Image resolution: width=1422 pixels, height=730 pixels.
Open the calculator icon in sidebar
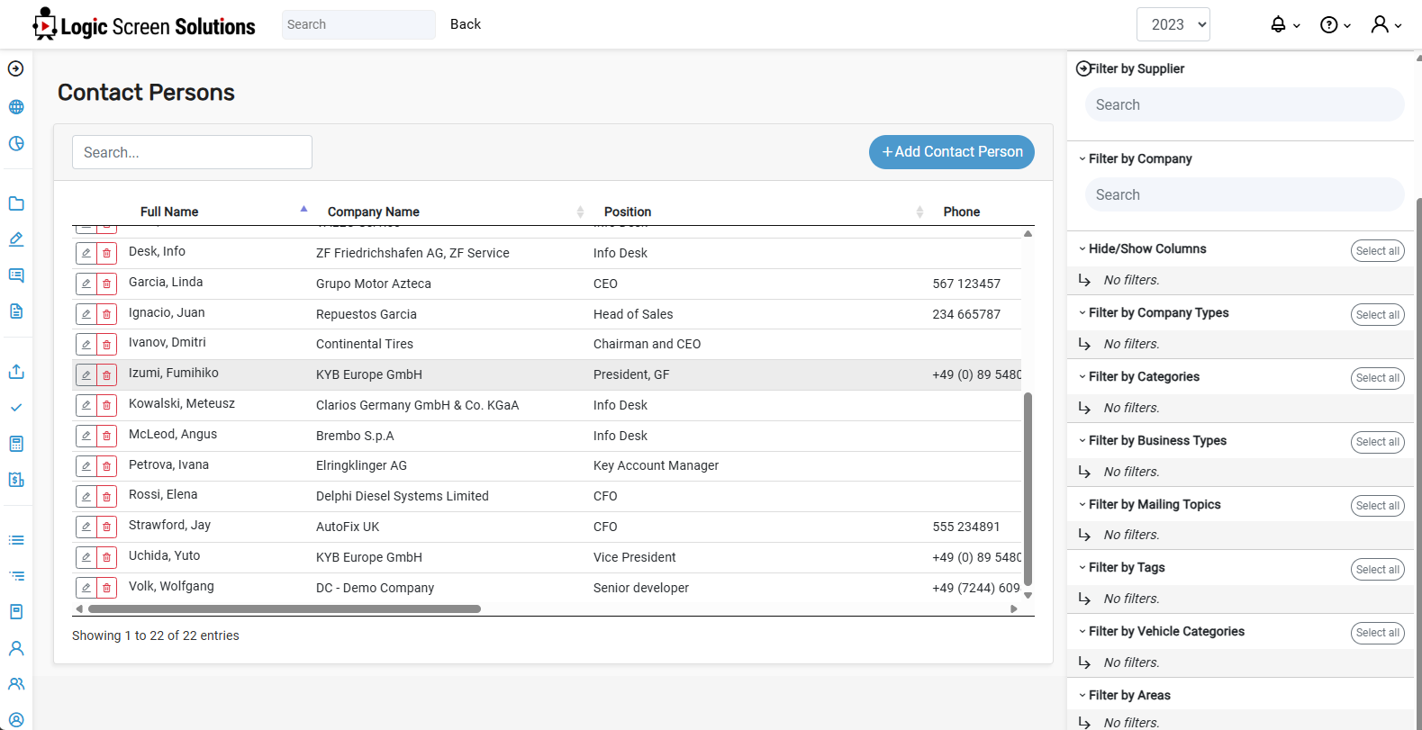tap(15, 444)
